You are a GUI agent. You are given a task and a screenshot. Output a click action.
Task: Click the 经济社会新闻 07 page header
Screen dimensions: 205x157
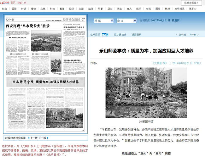[74, 20]
